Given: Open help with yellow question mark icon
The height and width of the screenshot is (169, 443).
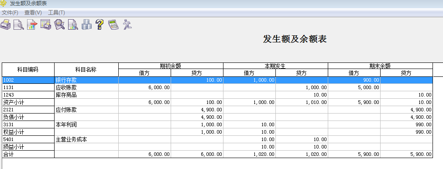Looking at the screenshot, I should (x=100, y=24).
